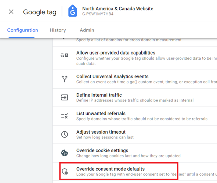
Task: Click the Google tag heading text
Action: click(x=40, y=12)
